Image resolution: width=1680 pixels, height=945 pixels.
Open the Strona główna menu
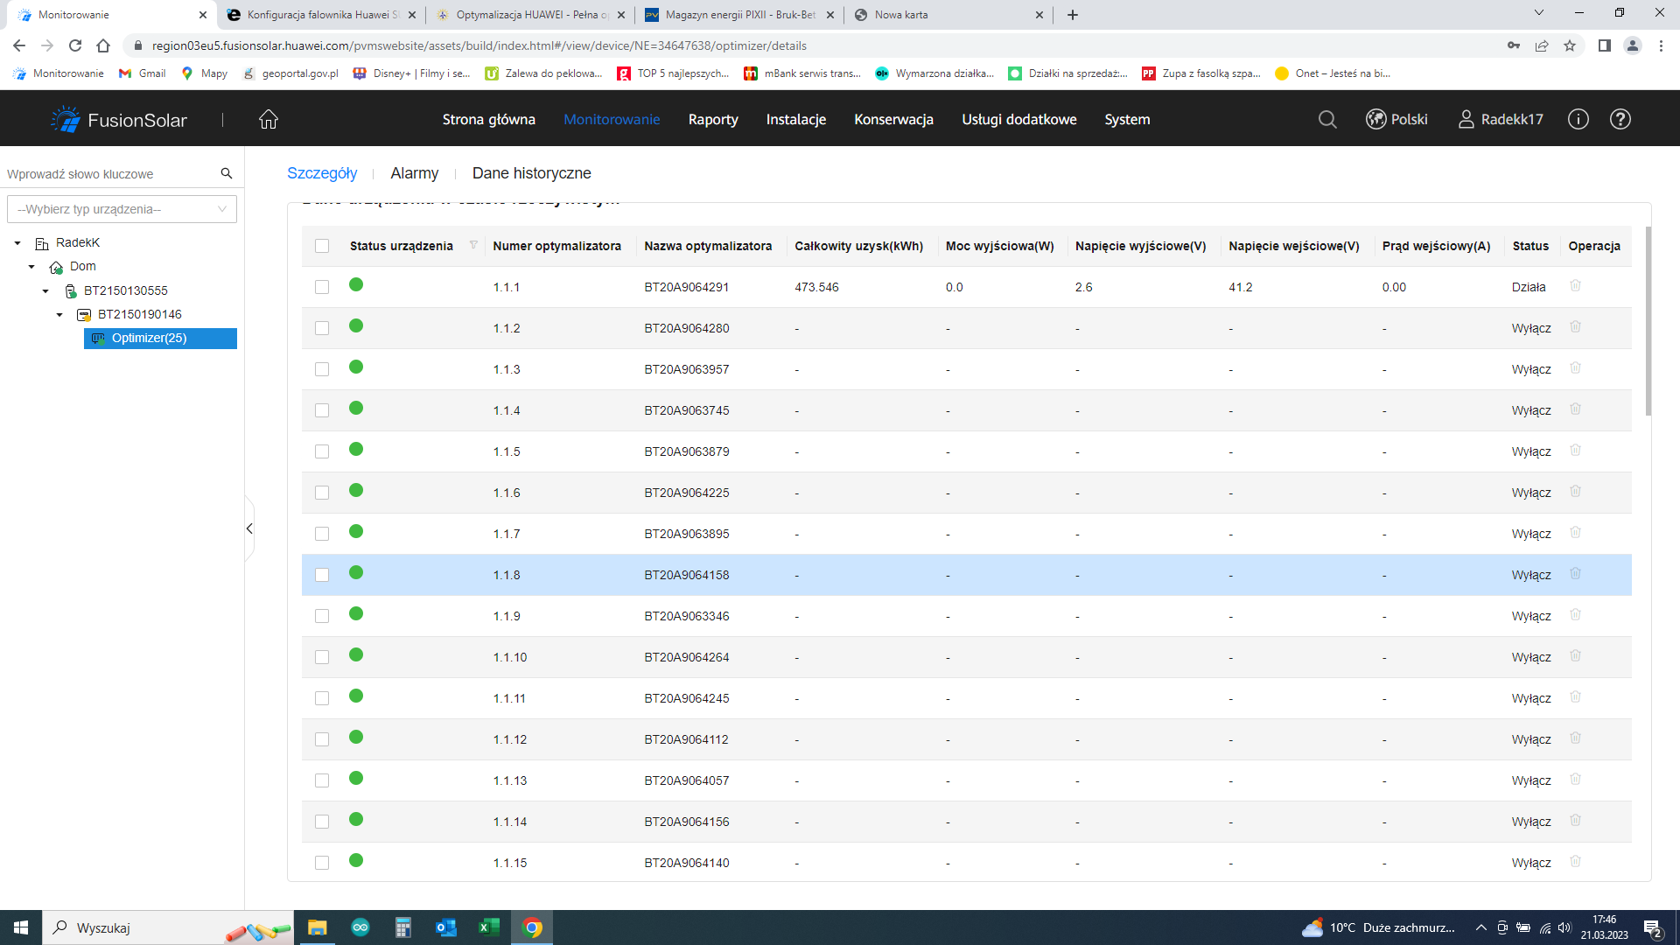click(x=488, y=119)
